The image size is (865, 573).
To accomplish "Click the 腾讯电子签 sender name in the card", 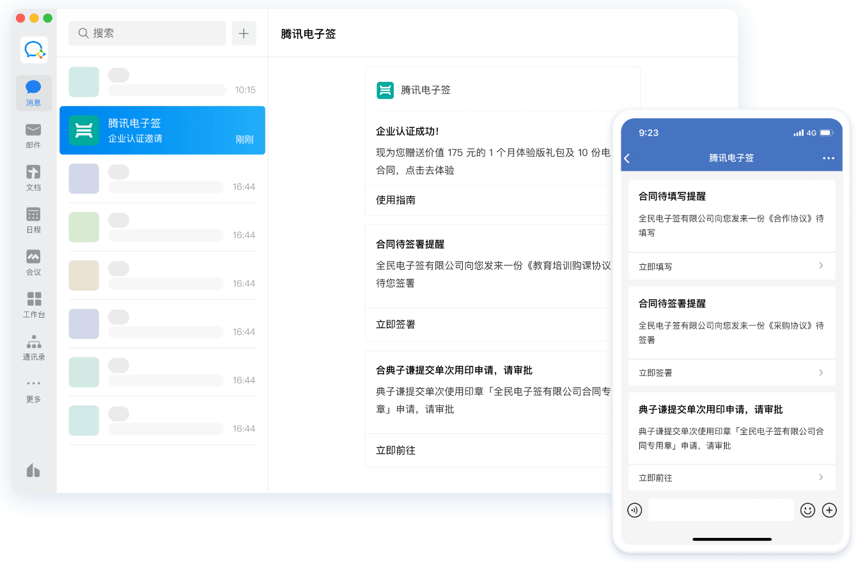I will click(426, 90).
